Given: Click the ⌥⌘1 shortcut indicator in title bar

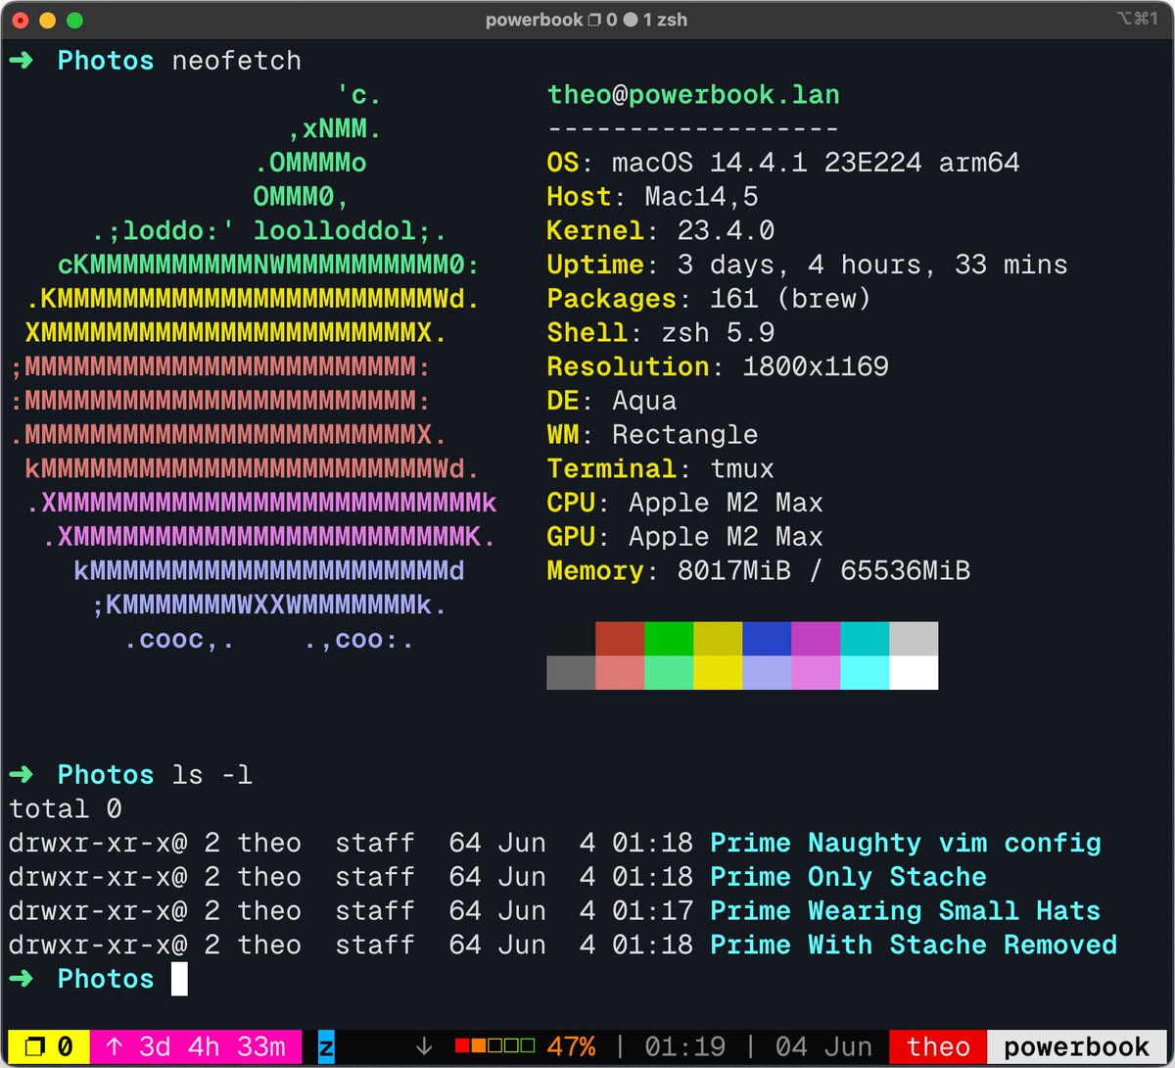Looking at the screenshot, I should tap(1137, 19).
